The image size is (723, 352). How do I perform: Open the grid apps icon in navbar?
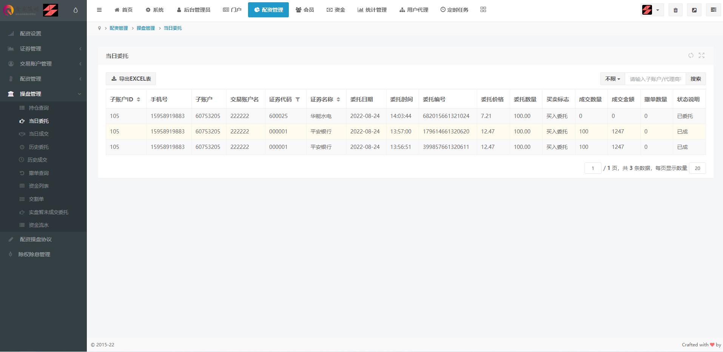pyautogui.click(x=483, y=10)
